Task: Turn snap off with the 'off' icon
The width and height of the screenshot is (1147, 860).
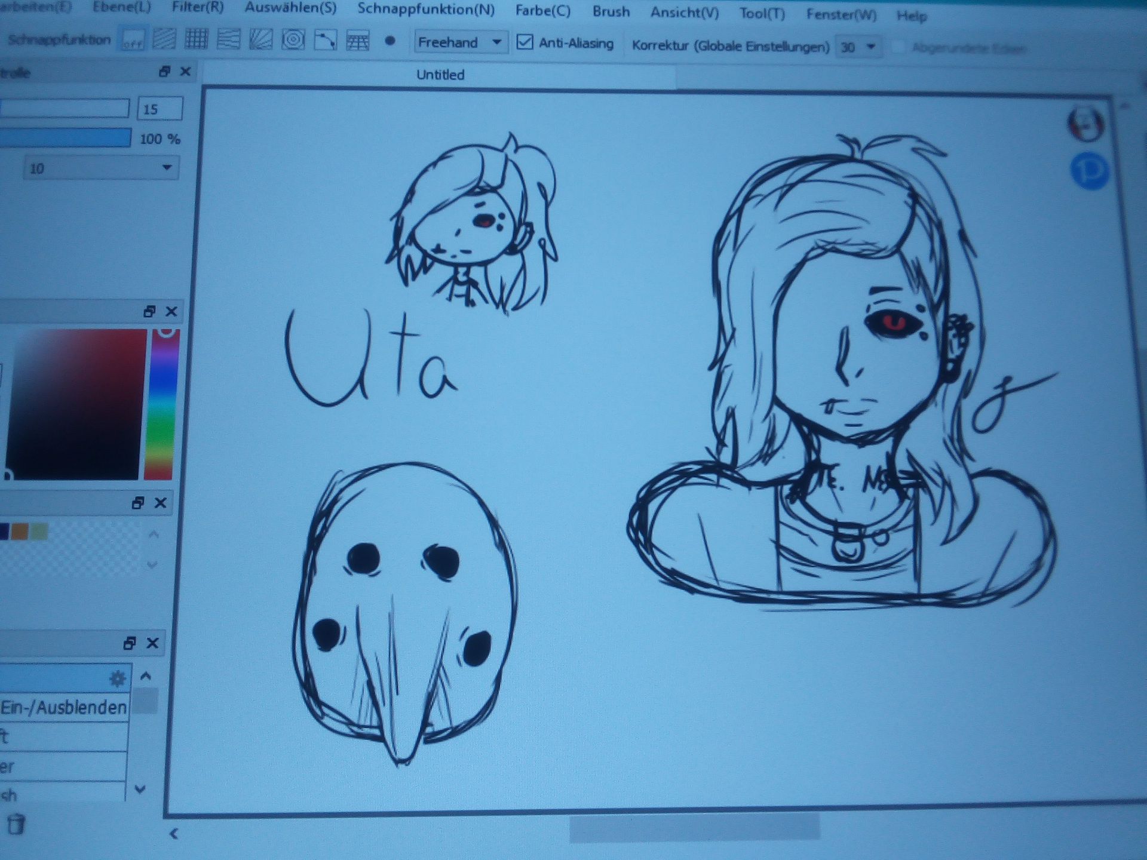Action: pyautogui.click(x=133, y=41)
